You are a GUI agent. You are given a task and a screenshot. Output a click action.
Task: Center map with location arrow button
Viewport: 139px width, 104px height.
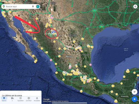coord(135,92)
